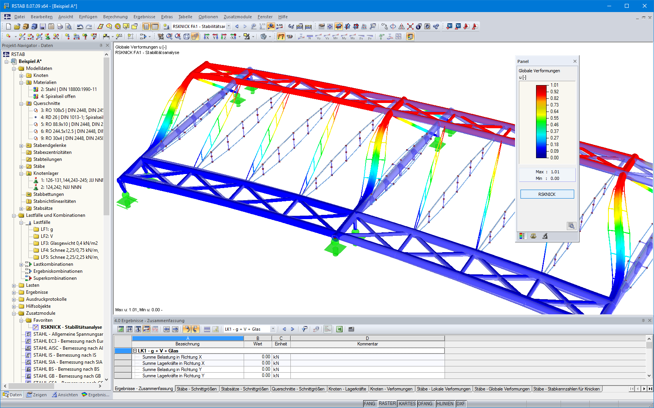The image size is (654, 408).
Task: Redo the last undone action
Action: click(89, 26)
